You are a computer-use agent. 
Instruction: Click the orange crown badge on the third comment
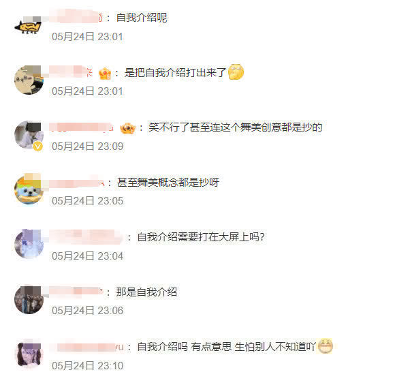(127, 128)
